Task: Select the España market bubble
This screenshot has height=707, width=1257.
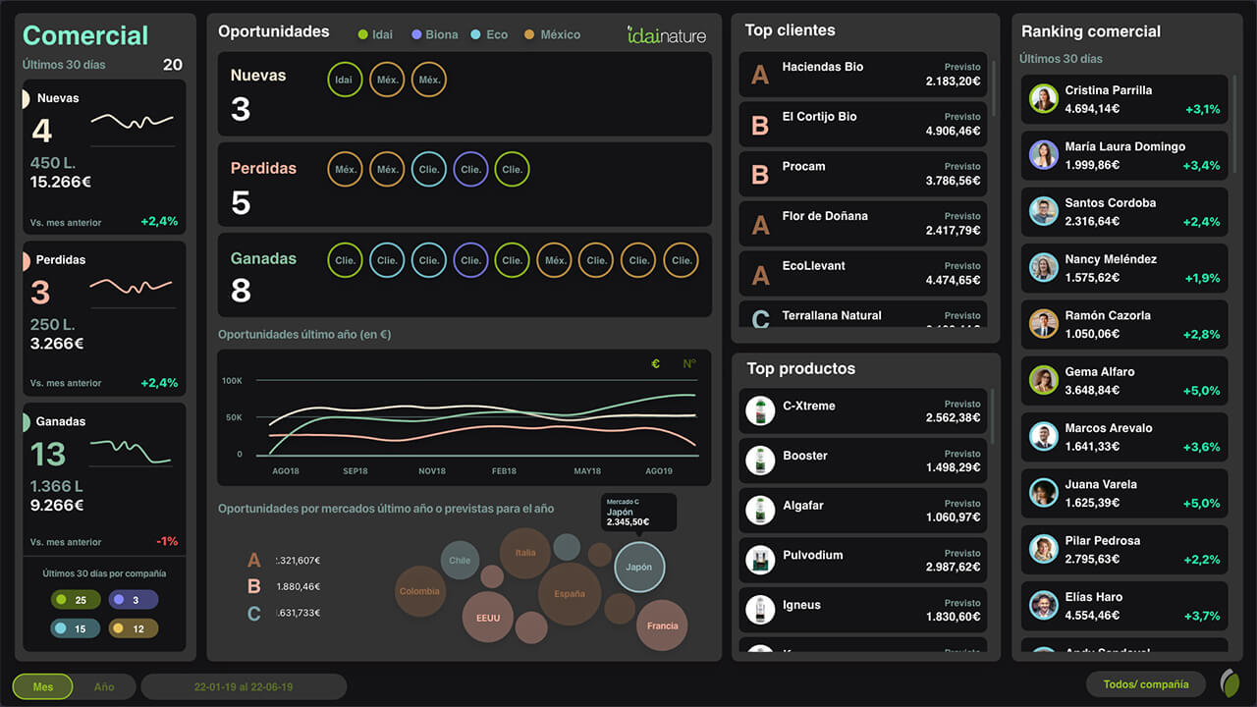Action: 570,593
